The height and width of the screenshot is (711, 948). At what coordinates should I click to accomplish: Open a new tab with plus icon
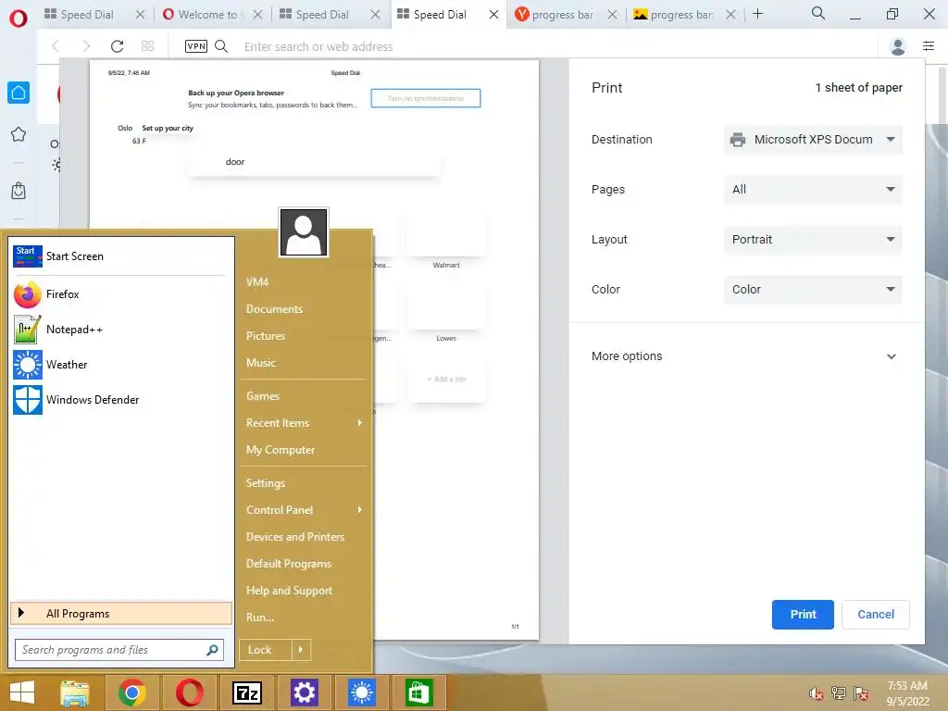(757, 14)
